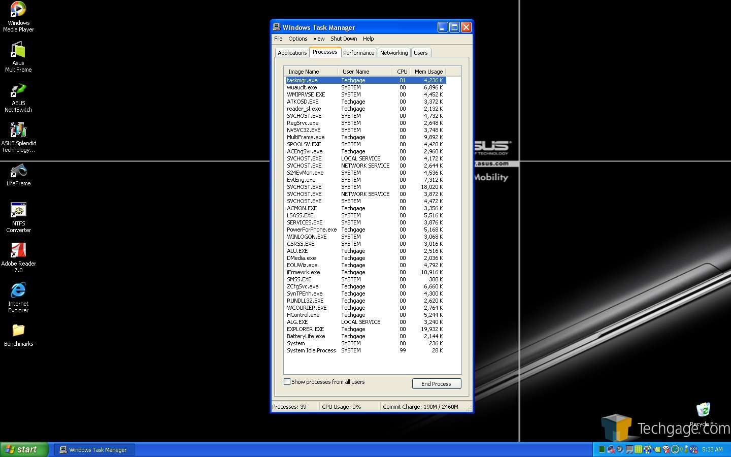Sort by Mem Usage column header
The width and height of the screenshot is (731, 457).
pyautogui.click(x=428, y=72)
